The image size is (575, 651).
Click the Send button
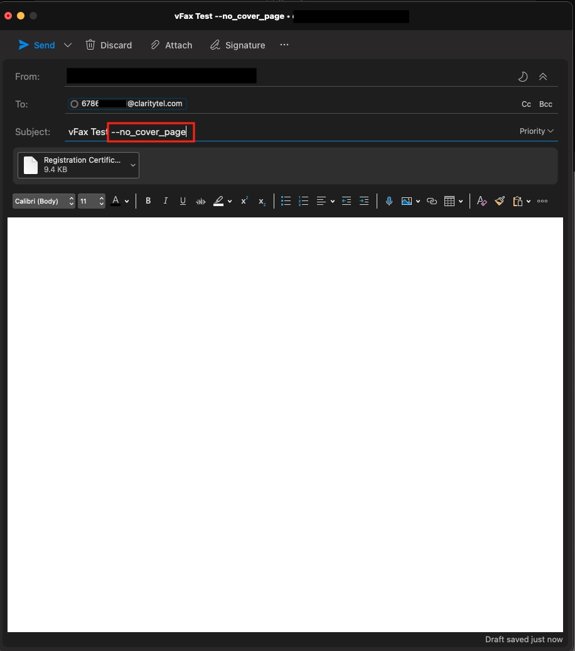click(37, 45)
